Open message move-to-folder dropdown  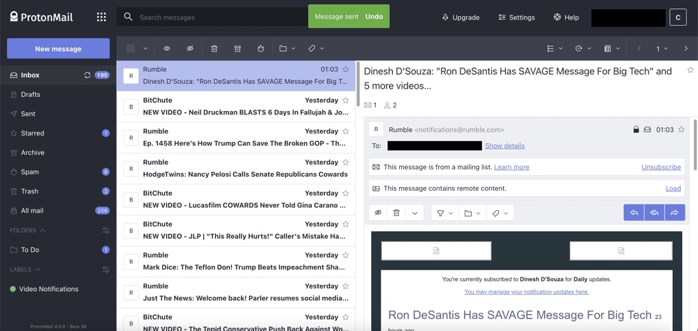pos(472,213)
